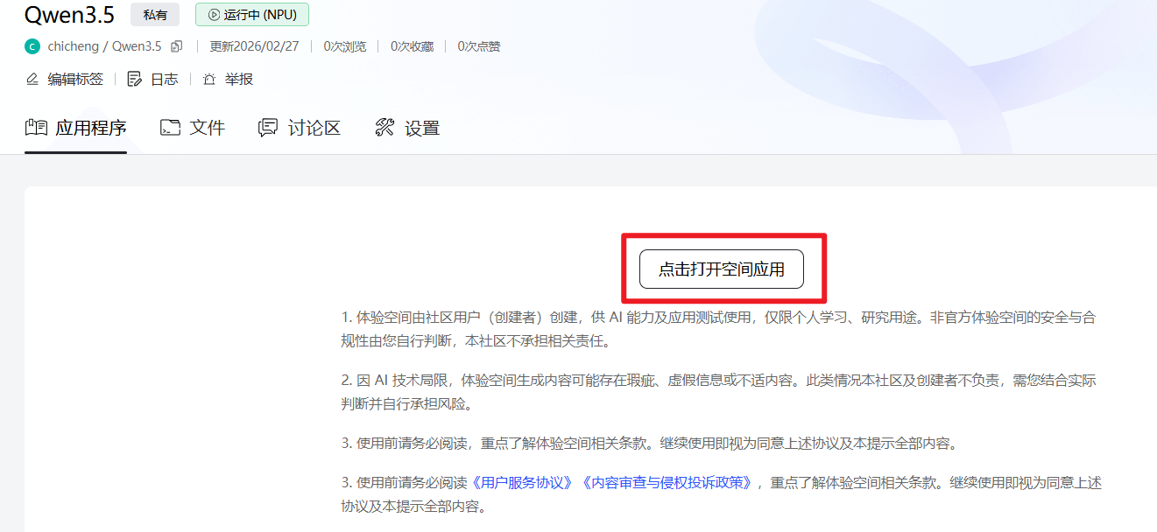The image size is (1157, 532).
Task: Click the 0次浏览 count
Action: click(345, 46)
